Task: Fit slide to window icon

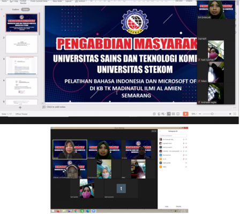Action: point(235,114)
